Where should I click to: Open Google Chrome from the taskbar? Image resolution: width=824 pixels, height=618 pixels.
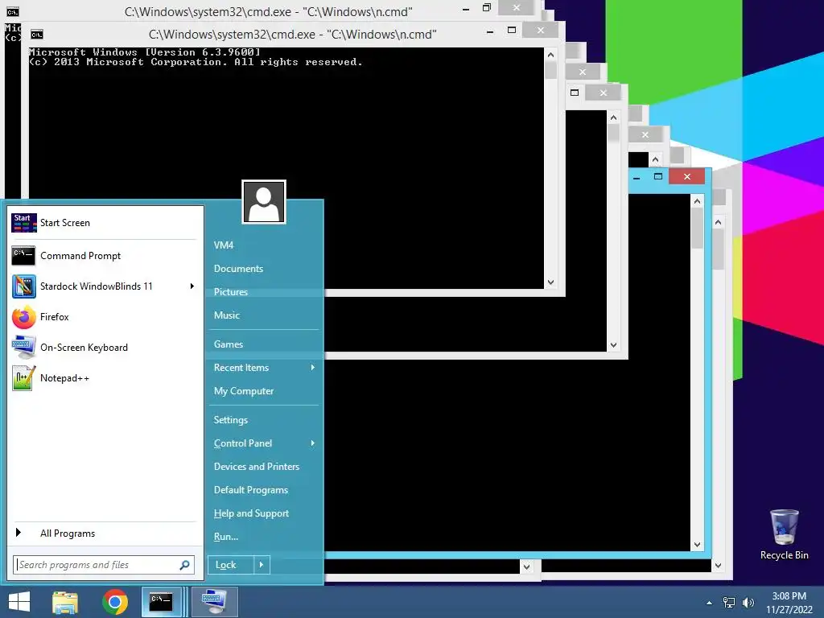[115, 602]
